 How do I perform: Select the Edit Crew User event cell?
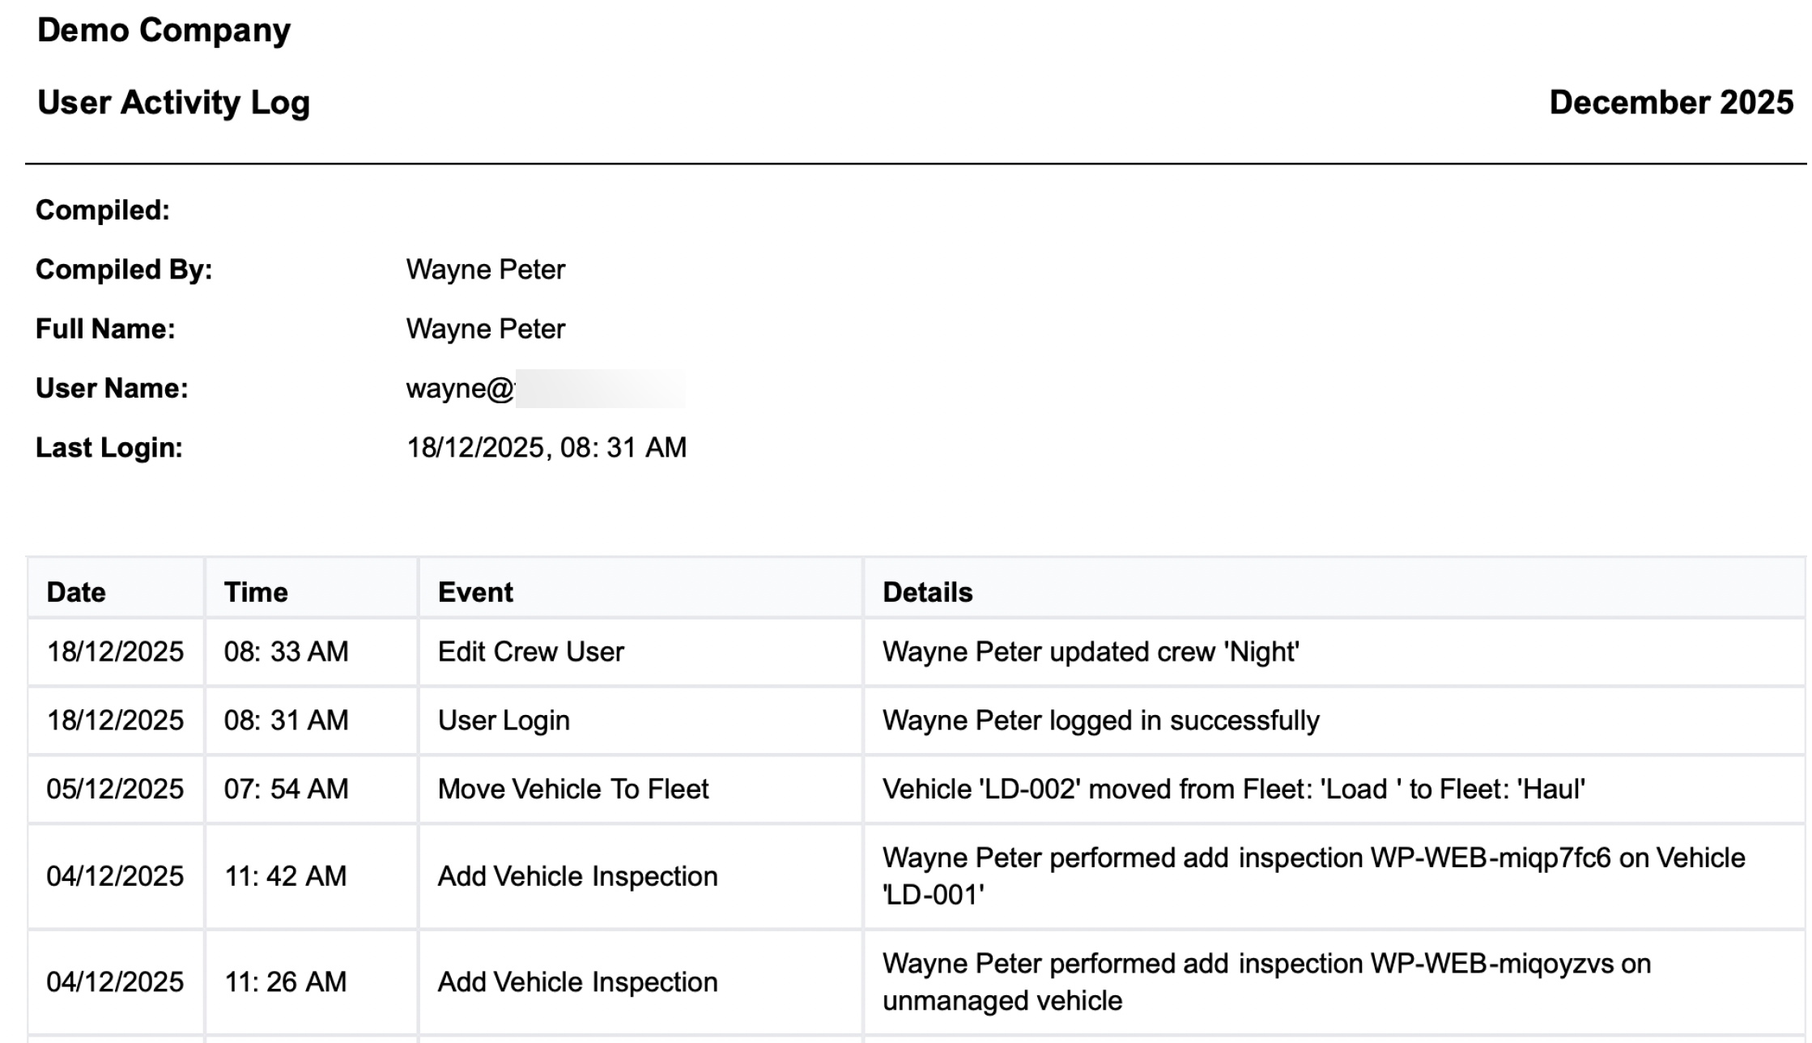click(530, 652)
